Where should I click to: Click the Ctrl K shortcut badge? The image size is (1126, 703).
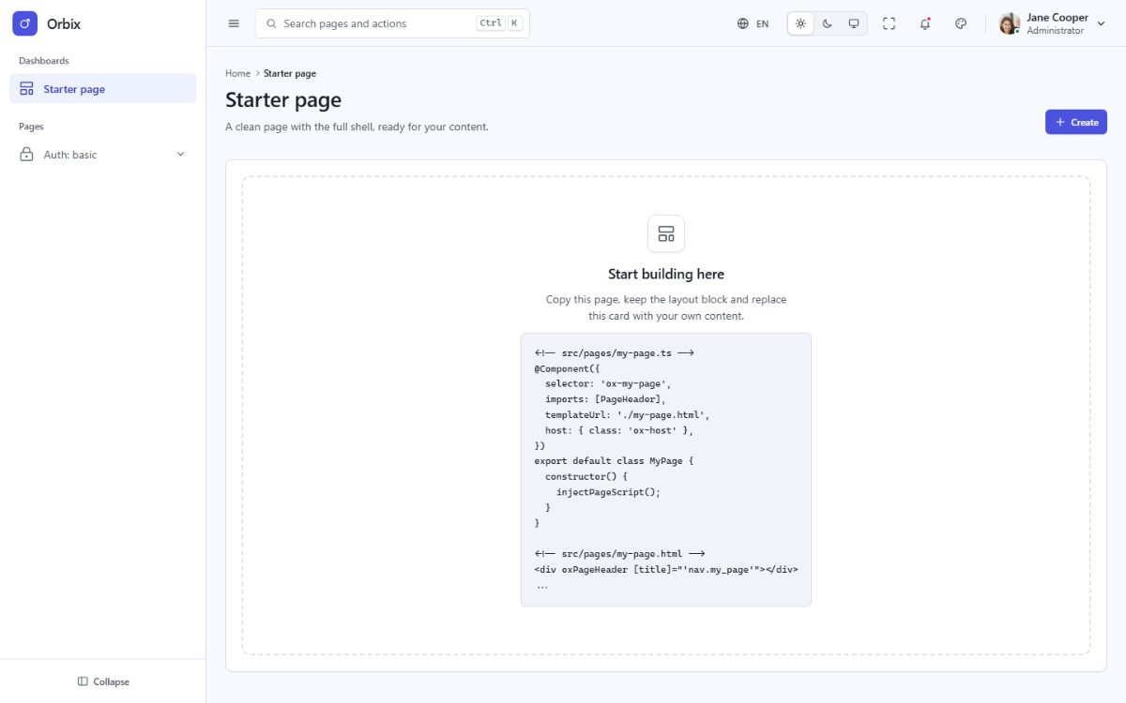click(499, 23)
